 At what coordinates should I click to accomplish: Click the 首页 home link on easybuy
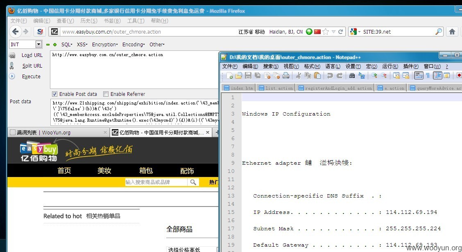pos(64,170)
